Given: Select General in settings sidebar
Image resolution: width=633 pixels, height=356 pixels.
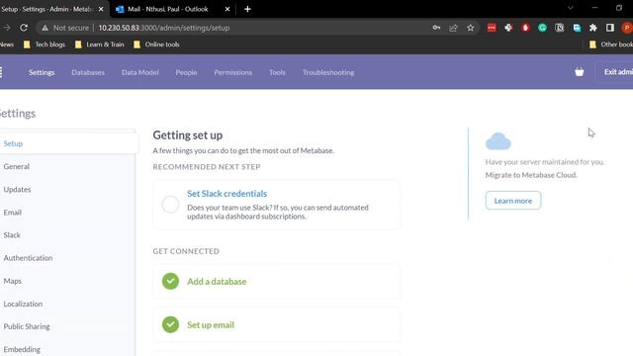Looking at the screenshot, I should [67, 166].
